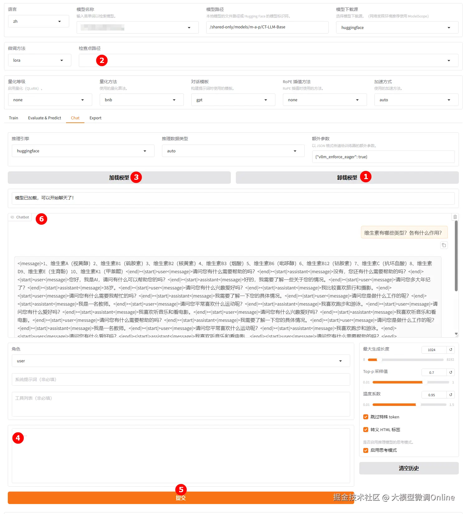The width and height of the screenshot is (467, 514).
Task: Click the 模型路径 input field
Action: point(267,27)
